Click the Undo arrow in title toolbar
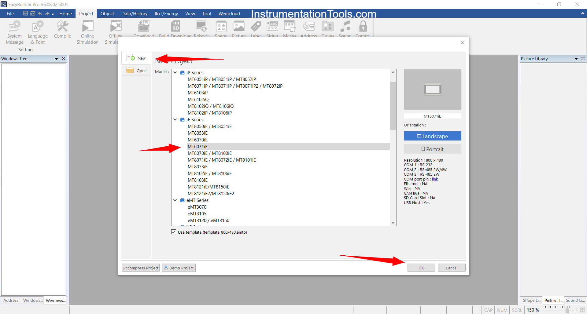The height and width of the screenshot is (314, 587). click(40, 13)
